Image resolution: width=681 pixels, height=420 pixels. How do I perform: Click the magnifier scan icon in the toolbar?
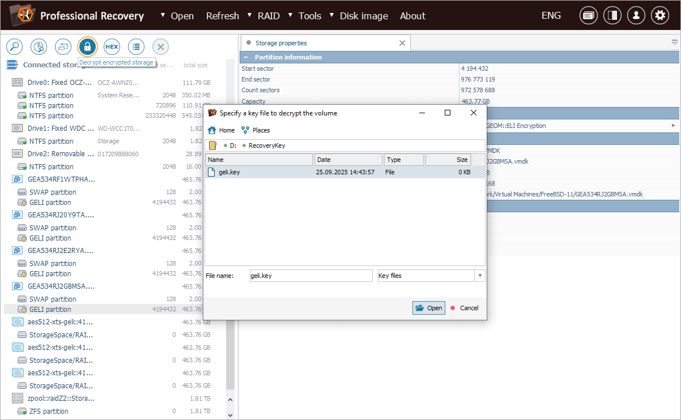click(14, 46)
